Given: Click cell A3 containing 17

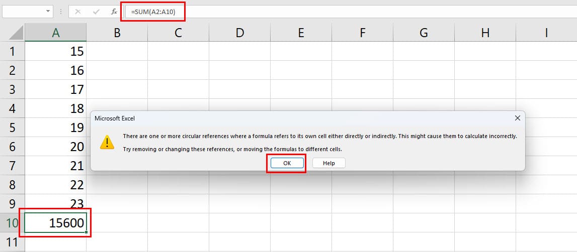Looking at the screenshot, I should [x=55, y=89].
